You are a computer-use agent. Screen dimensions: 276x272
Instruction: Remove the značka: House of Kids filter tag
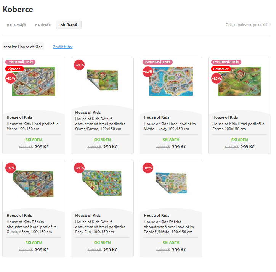(23, 47)
